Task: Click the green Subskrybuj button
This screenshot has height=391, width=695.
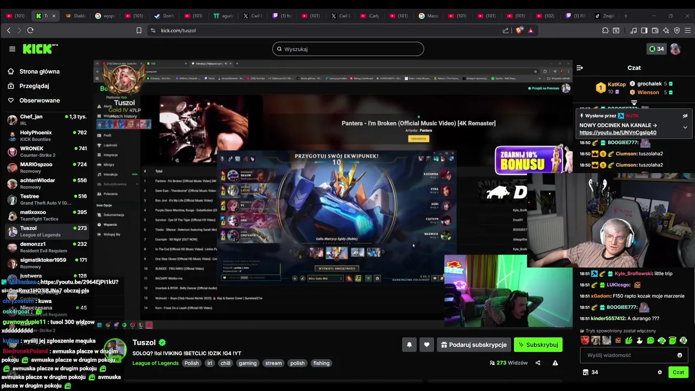Action: pyautogui.click(x=538, y=345)
